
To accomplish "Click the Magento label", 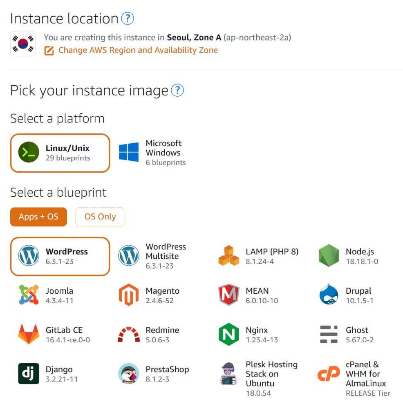I will coord(162,290).
